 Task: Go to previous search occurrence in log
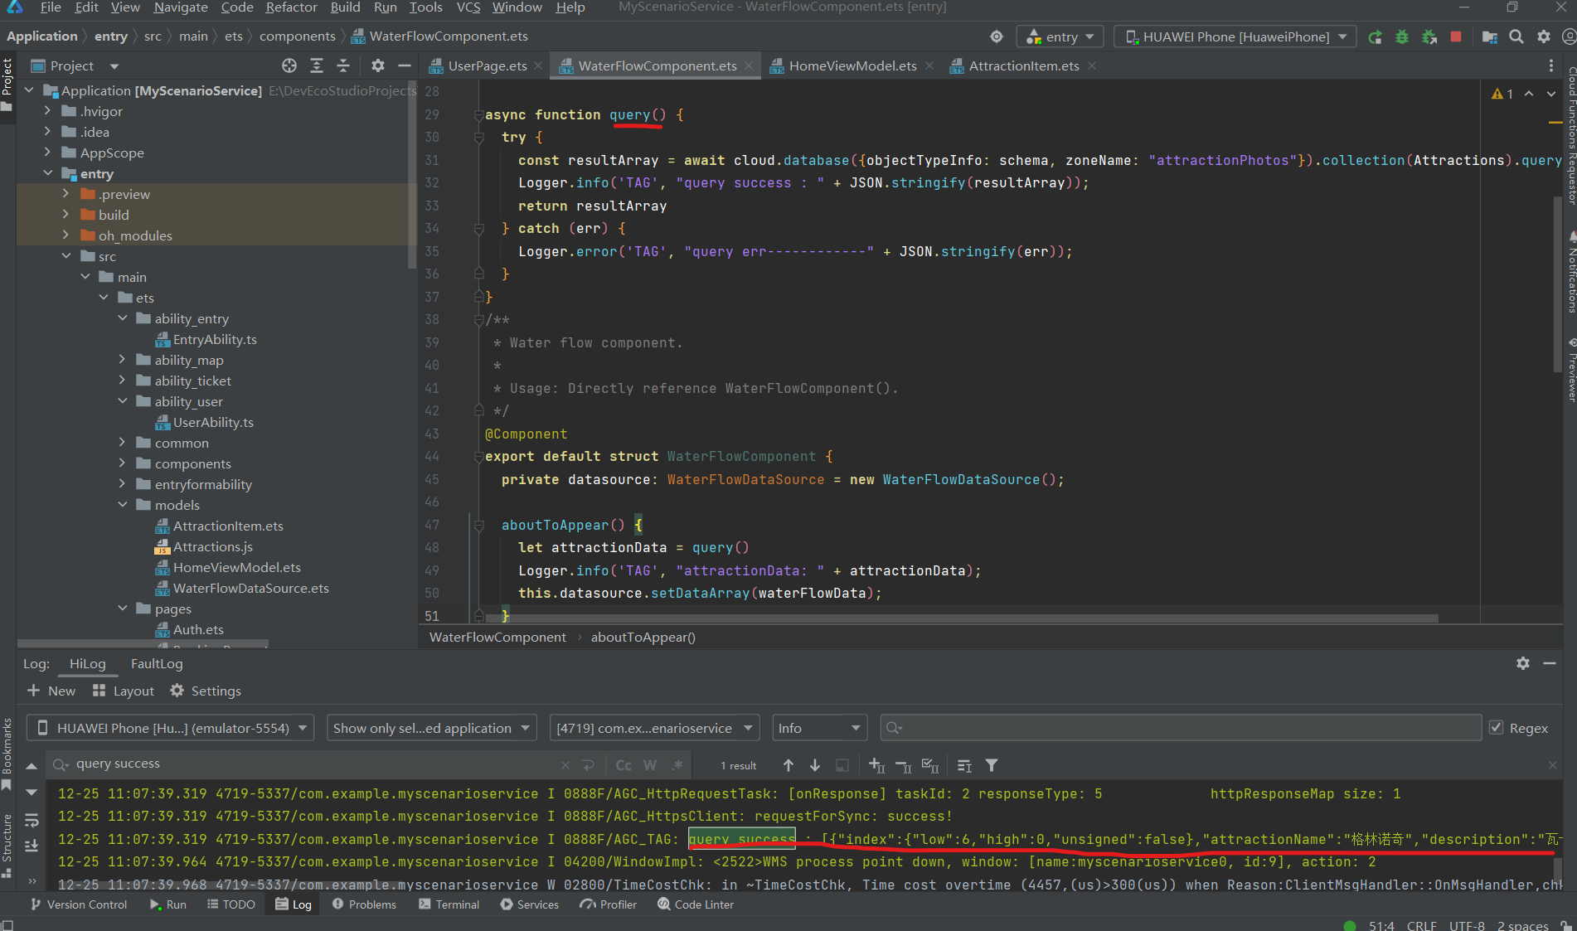pyautogui.click(x=788, y=765)
